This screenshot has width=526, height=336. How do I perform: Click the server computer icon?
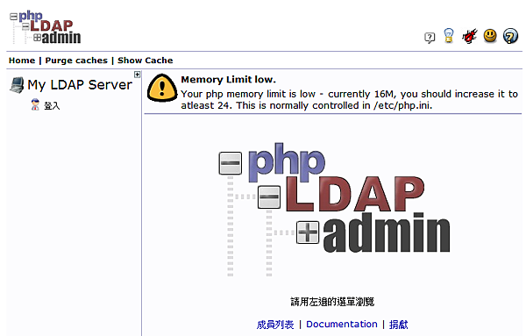point(17,85)
